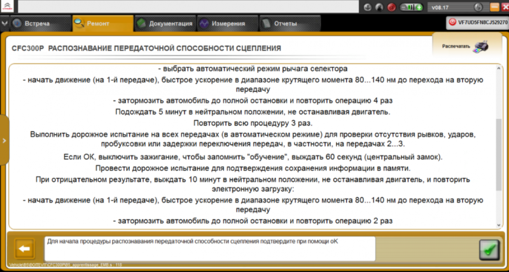Click the download arrow icon in top bar

coord(368,7)
